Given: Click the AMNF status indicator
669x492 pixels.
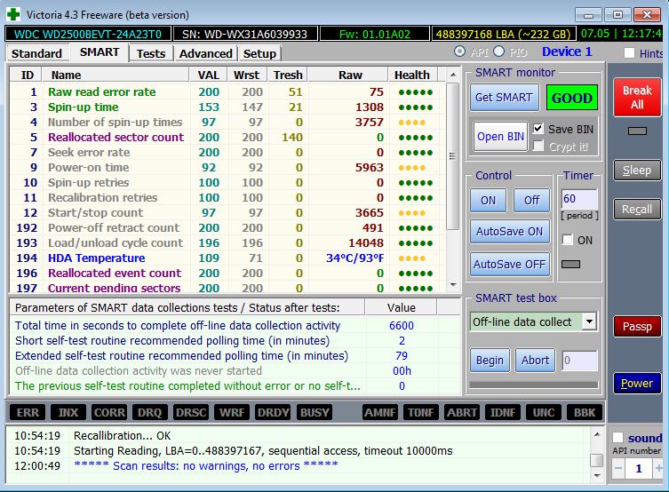Looking at the screenshot, I should (380, 412).
